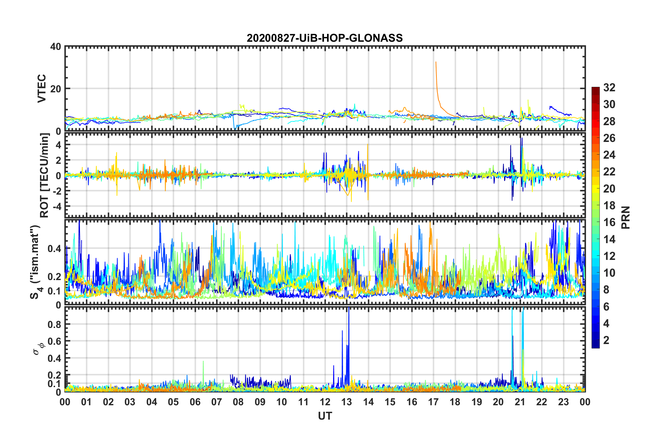Click the 24 value on the PRN colorbar
This screenshot has width=650, height=435.
pyautogui.click(x=609, y=155)
